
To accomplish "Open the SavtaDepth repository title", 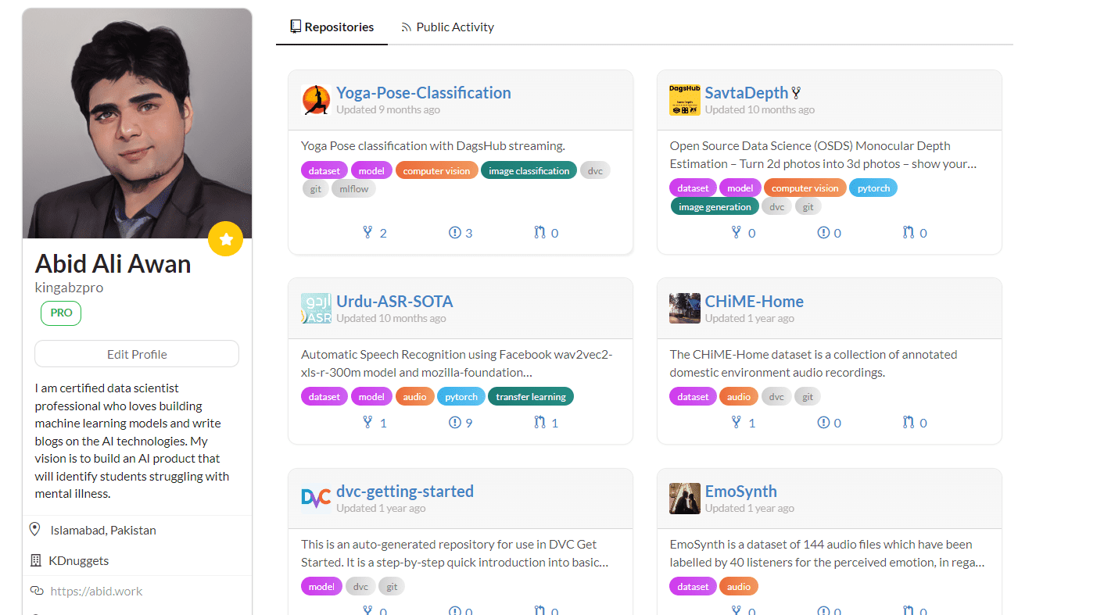I will pos(747,92).
